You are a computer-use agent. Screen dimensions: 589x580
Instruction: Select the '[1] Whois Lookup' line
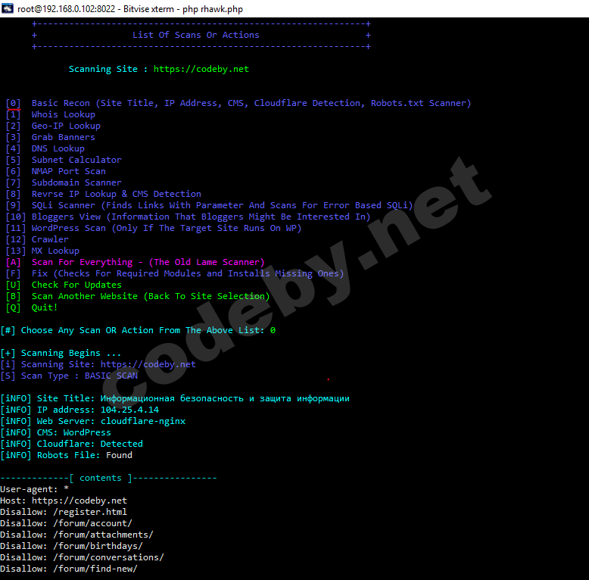[50, 114]
